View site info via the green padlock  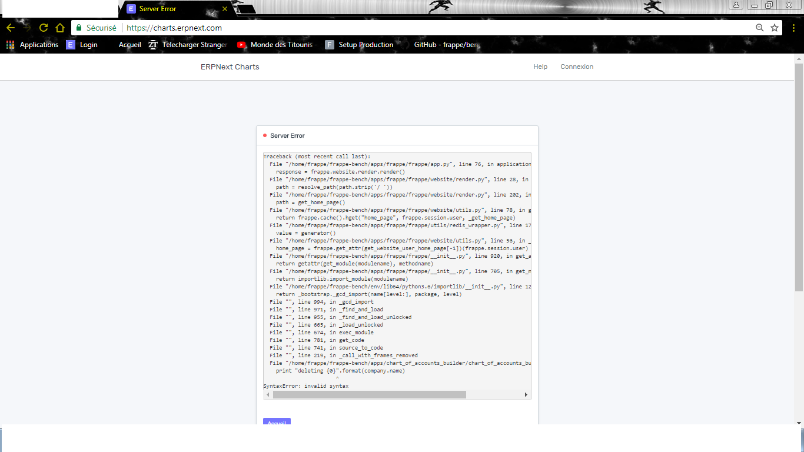(x=79, y=28)
